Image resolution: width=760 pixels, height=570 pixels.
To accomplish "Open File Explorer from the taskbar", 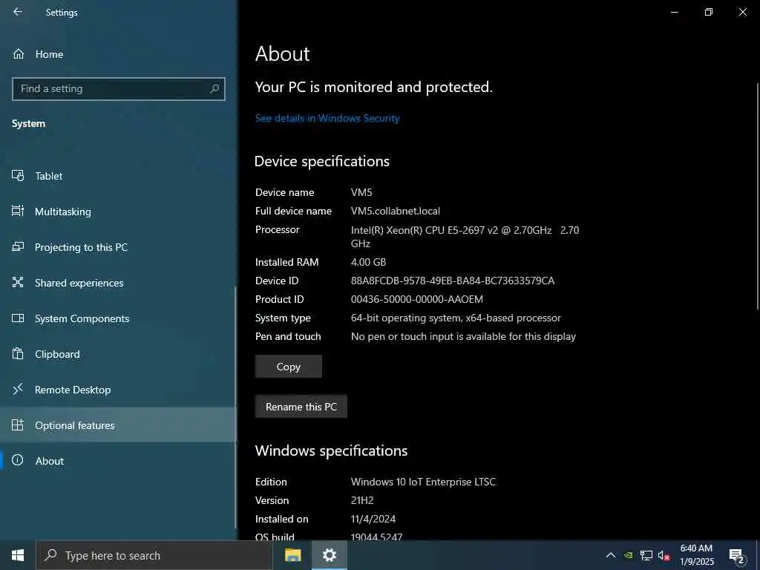I will coord(292,555).
